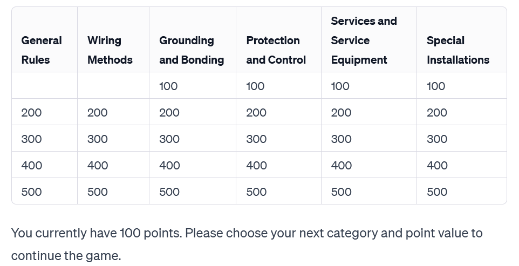
Task: Select the Wiring Methods column header
Action: point(110,50)
